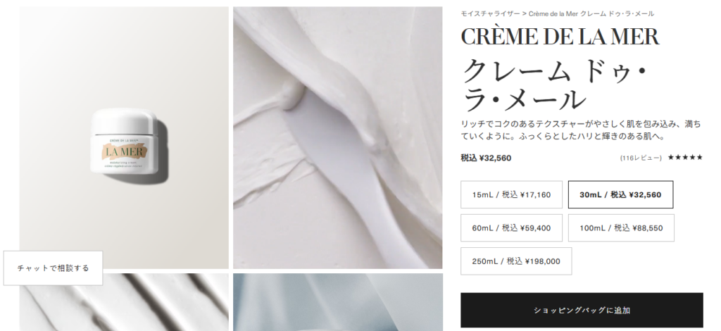Open the ridged cream texture image at bottom
This screenshot has width=721, height=331.
124,303
